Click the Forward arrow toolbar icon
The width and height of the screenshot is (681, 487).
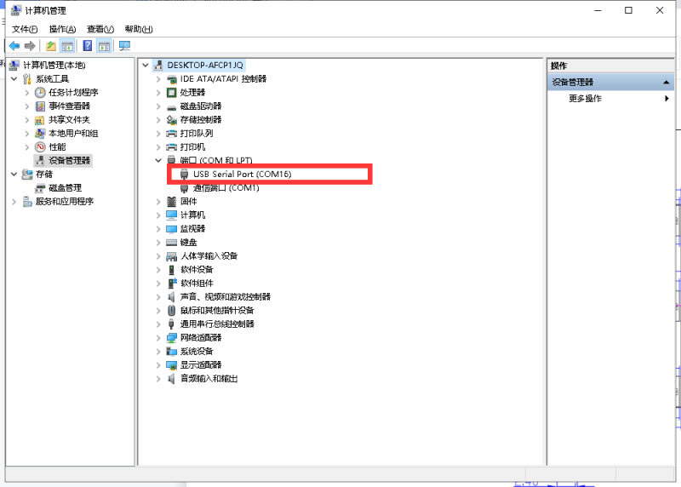(30, 46)
